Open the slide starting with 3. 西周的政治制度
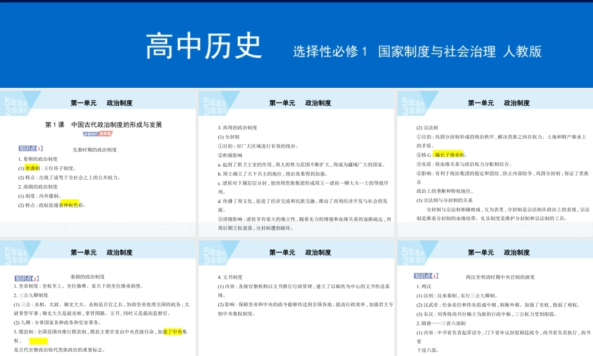Image resolution: width=593 pixels, height=356 pixels. 296,163
